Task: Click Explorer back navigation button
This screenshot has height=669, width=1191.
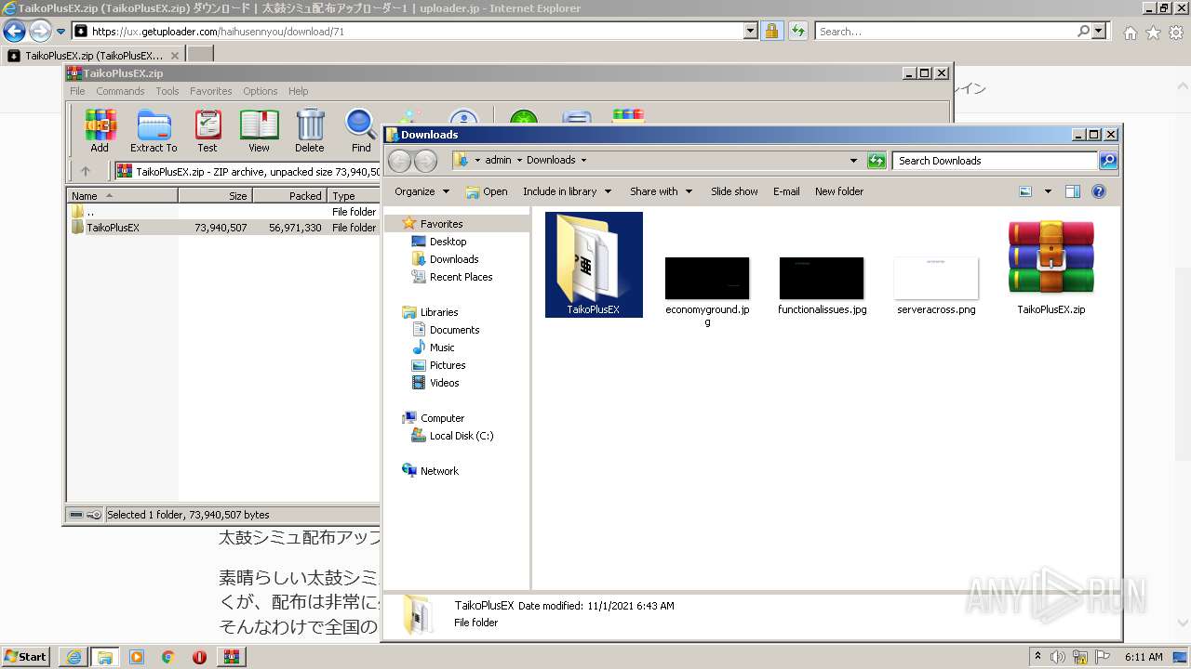Action: pyautogui.click(x=399, y=161)
